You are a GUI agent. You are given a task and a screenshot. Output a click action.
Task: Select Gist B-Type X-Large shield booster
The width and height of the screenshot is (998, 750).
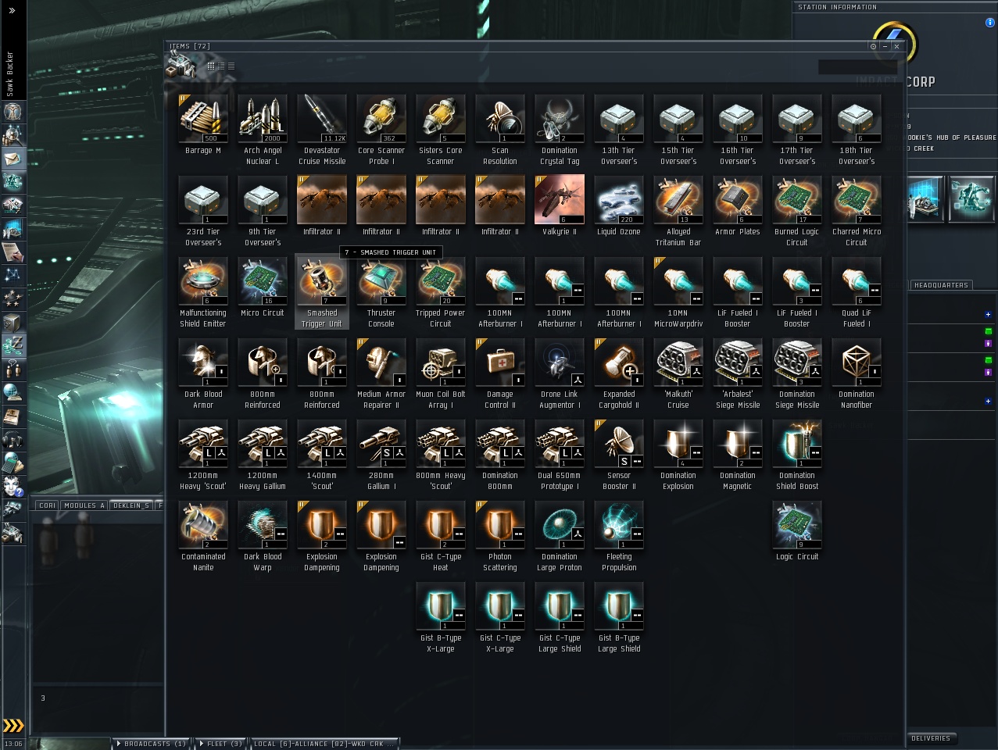[x=441, y=607]
